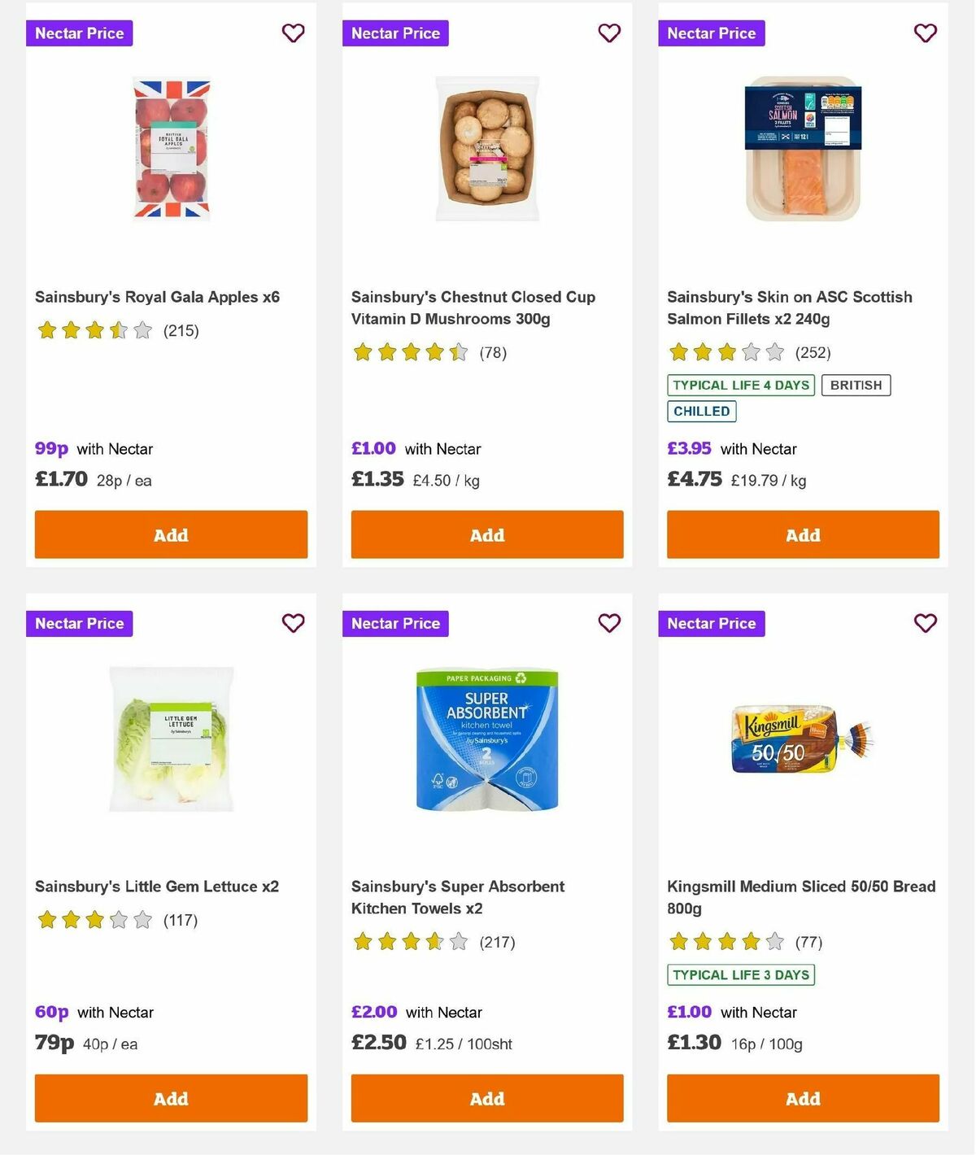Add Super Absorbent Kitchen Towels to trolley
This screenshot has width=976, height=1155.
pyautogui.click(x=486, y=1098)
